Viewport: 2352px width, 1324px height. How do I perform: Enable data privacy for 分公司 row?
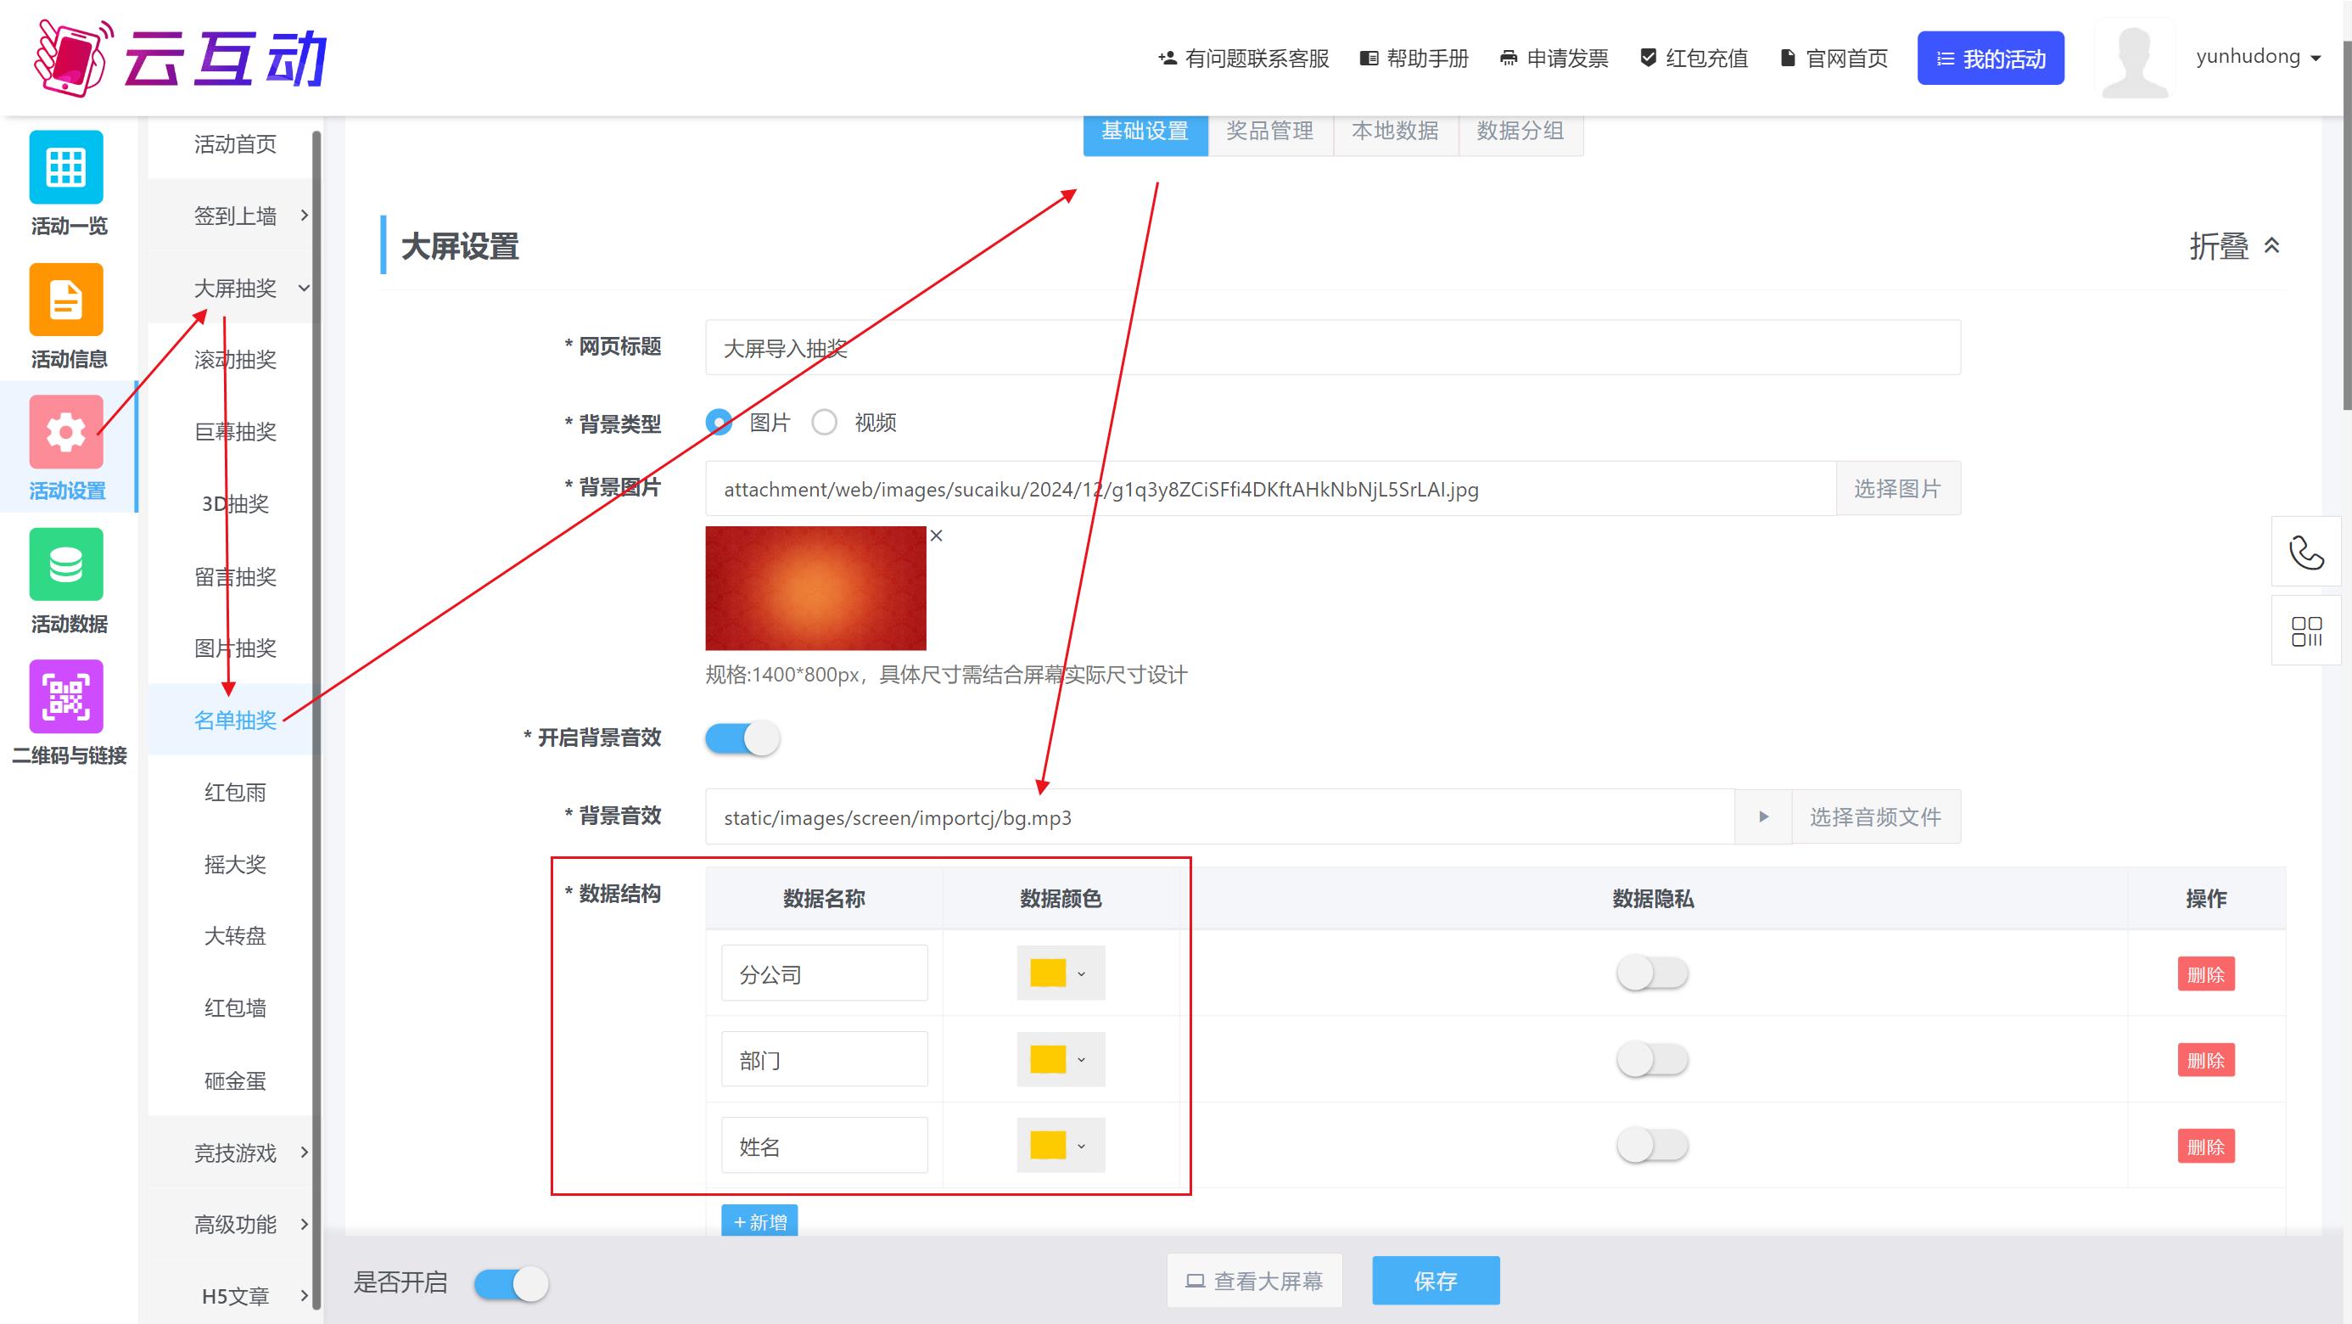pyautogui.click(x=1652, y=973)
